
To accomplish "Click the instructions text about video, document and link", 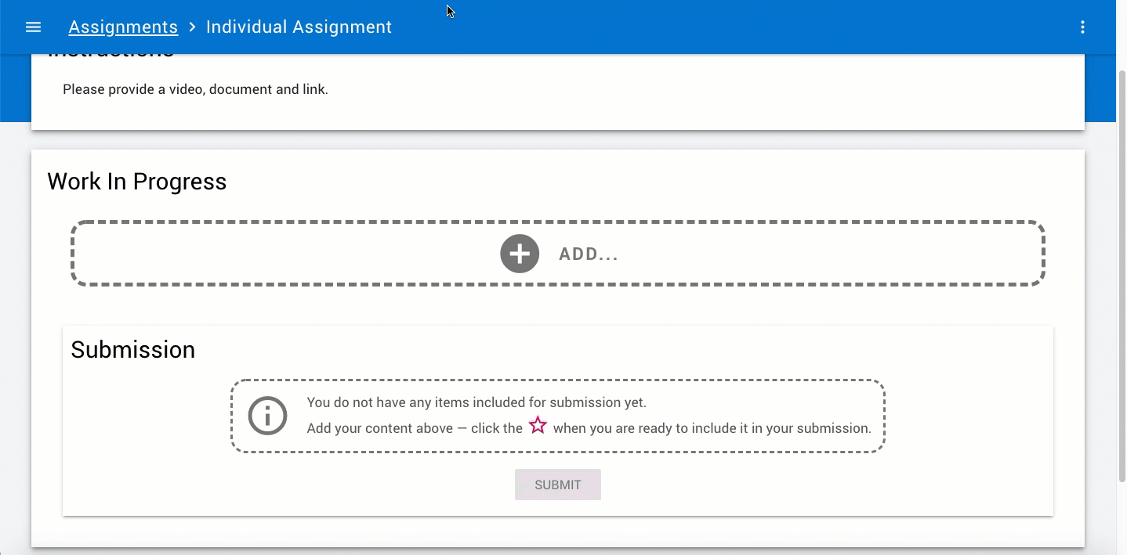I will point(195,89).
